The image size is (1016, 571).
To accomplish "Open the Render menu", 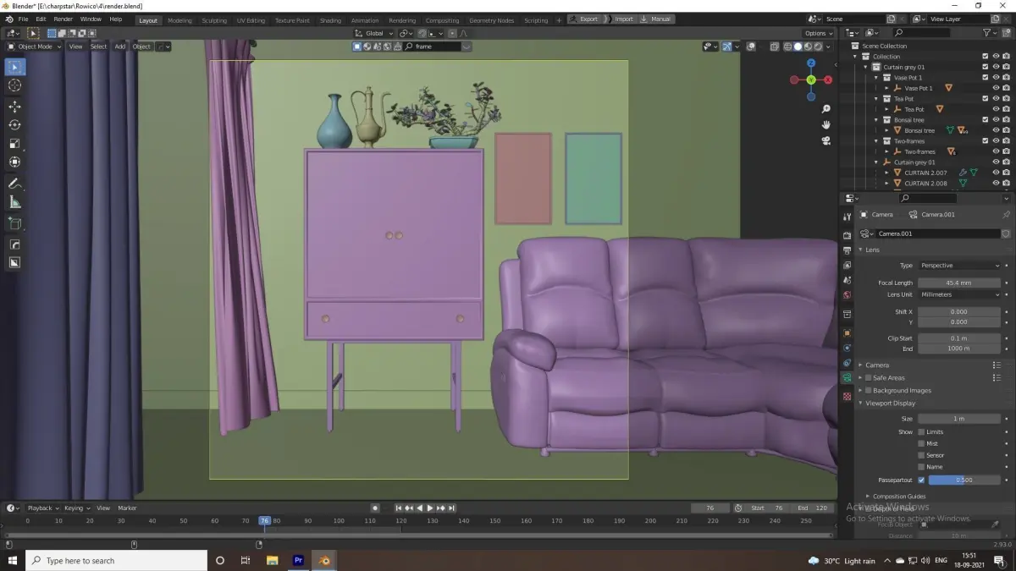I will click(63, 19).
